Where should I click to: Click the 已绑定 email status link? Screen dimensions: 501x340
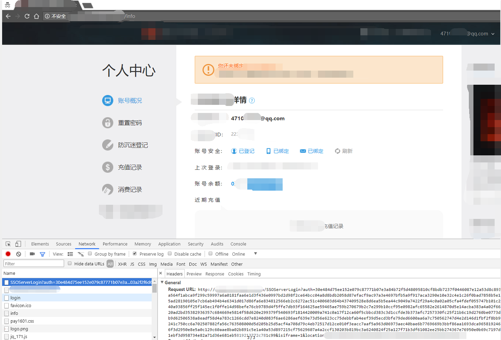point(312,151)
